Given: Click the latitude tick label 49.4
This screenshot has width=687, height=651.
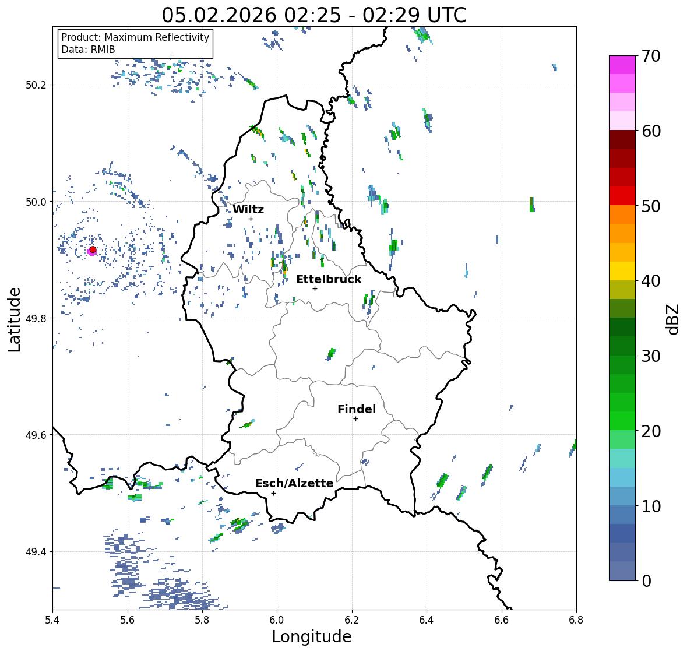Looking at the screenshot, I should click(x=36, y=552).
